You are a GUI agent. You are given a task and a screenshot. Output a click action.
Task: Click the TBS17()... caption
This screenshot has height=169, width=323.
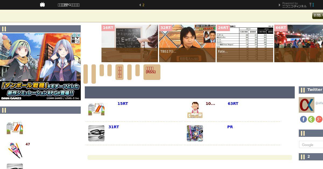(x=168, y=52)
